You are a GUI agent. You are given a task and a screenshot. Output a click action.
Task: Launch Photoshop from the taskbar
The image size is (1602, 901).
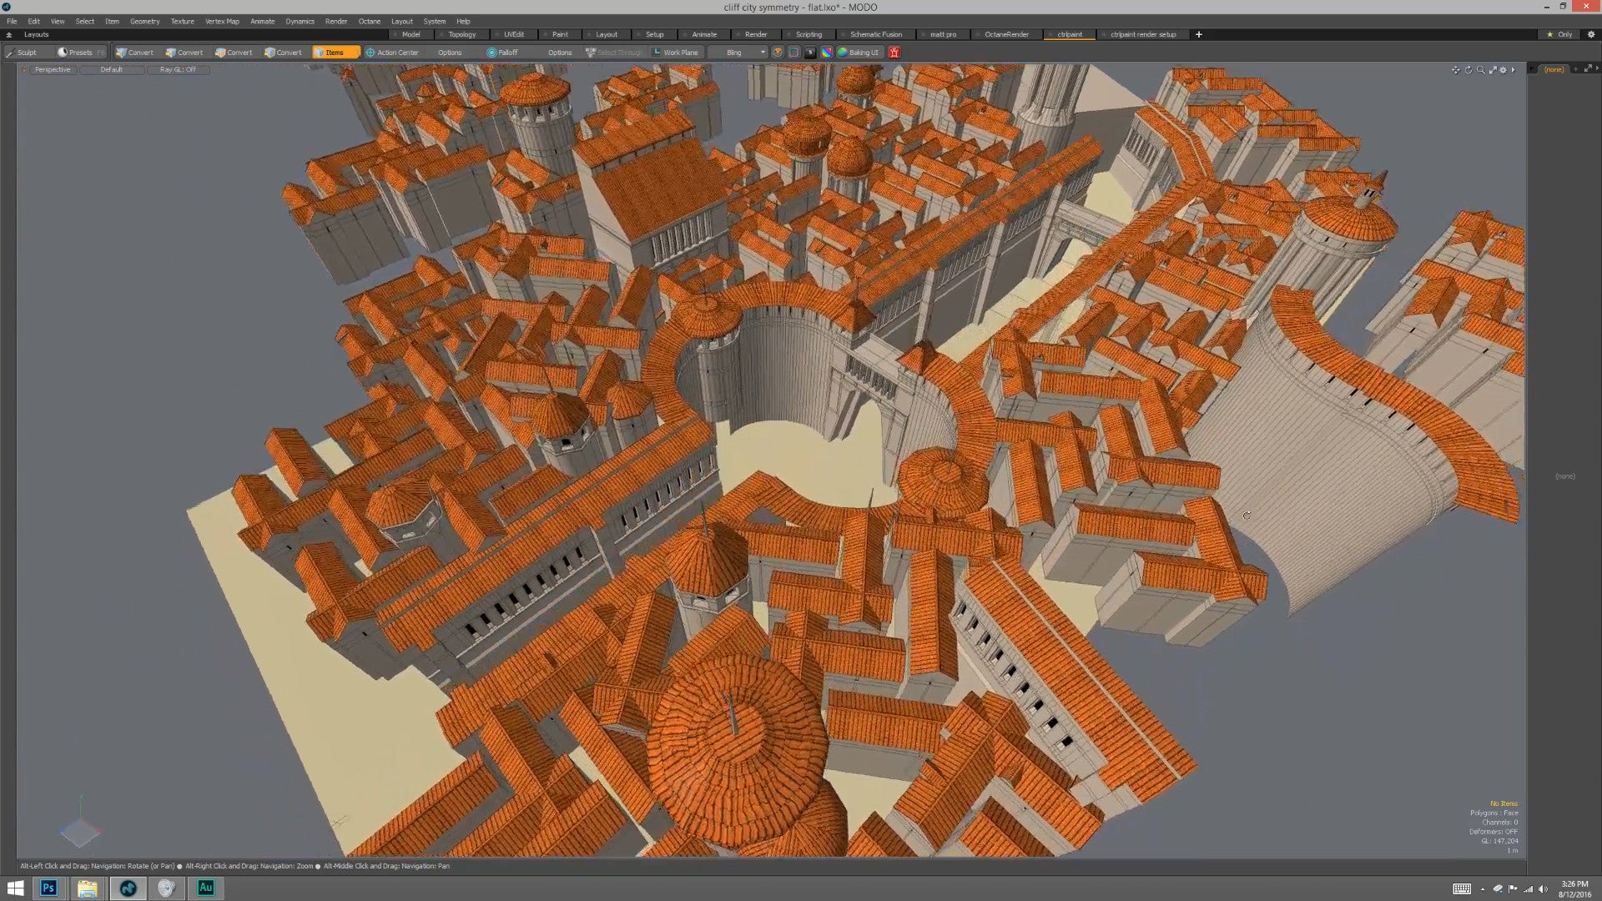(x=49, y=888)
